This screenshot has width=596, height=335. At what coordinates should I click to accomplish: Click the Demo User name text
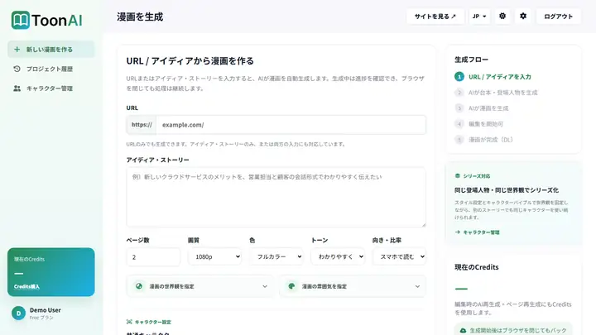[46, 310]
